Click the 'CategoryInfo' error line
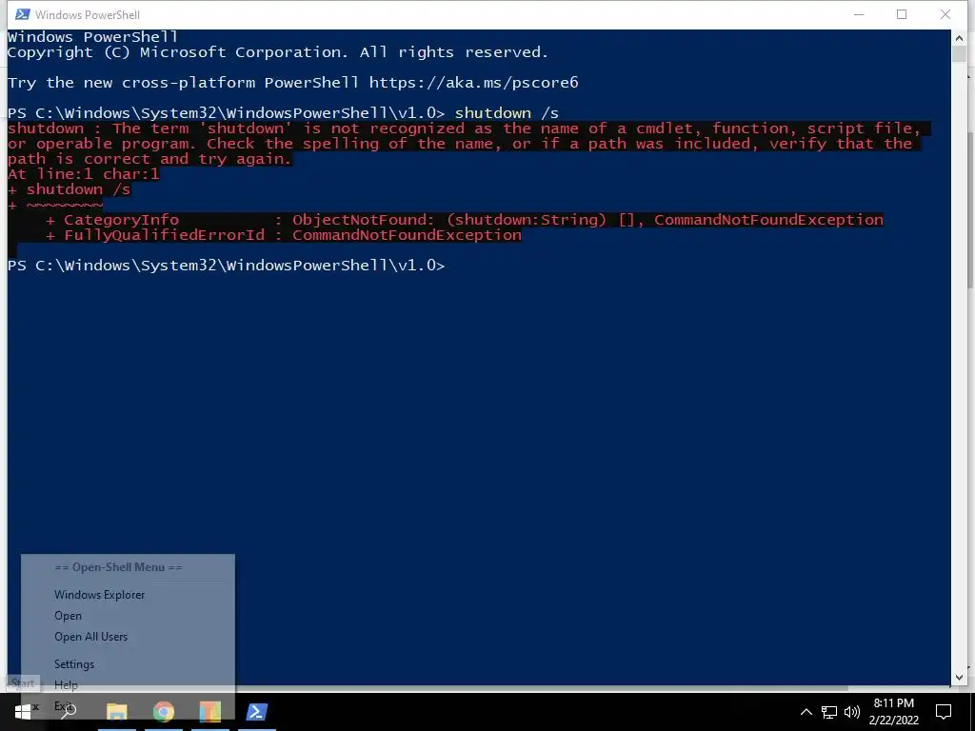Viewport: 975px width, 731px height. (x=464, y=220)
